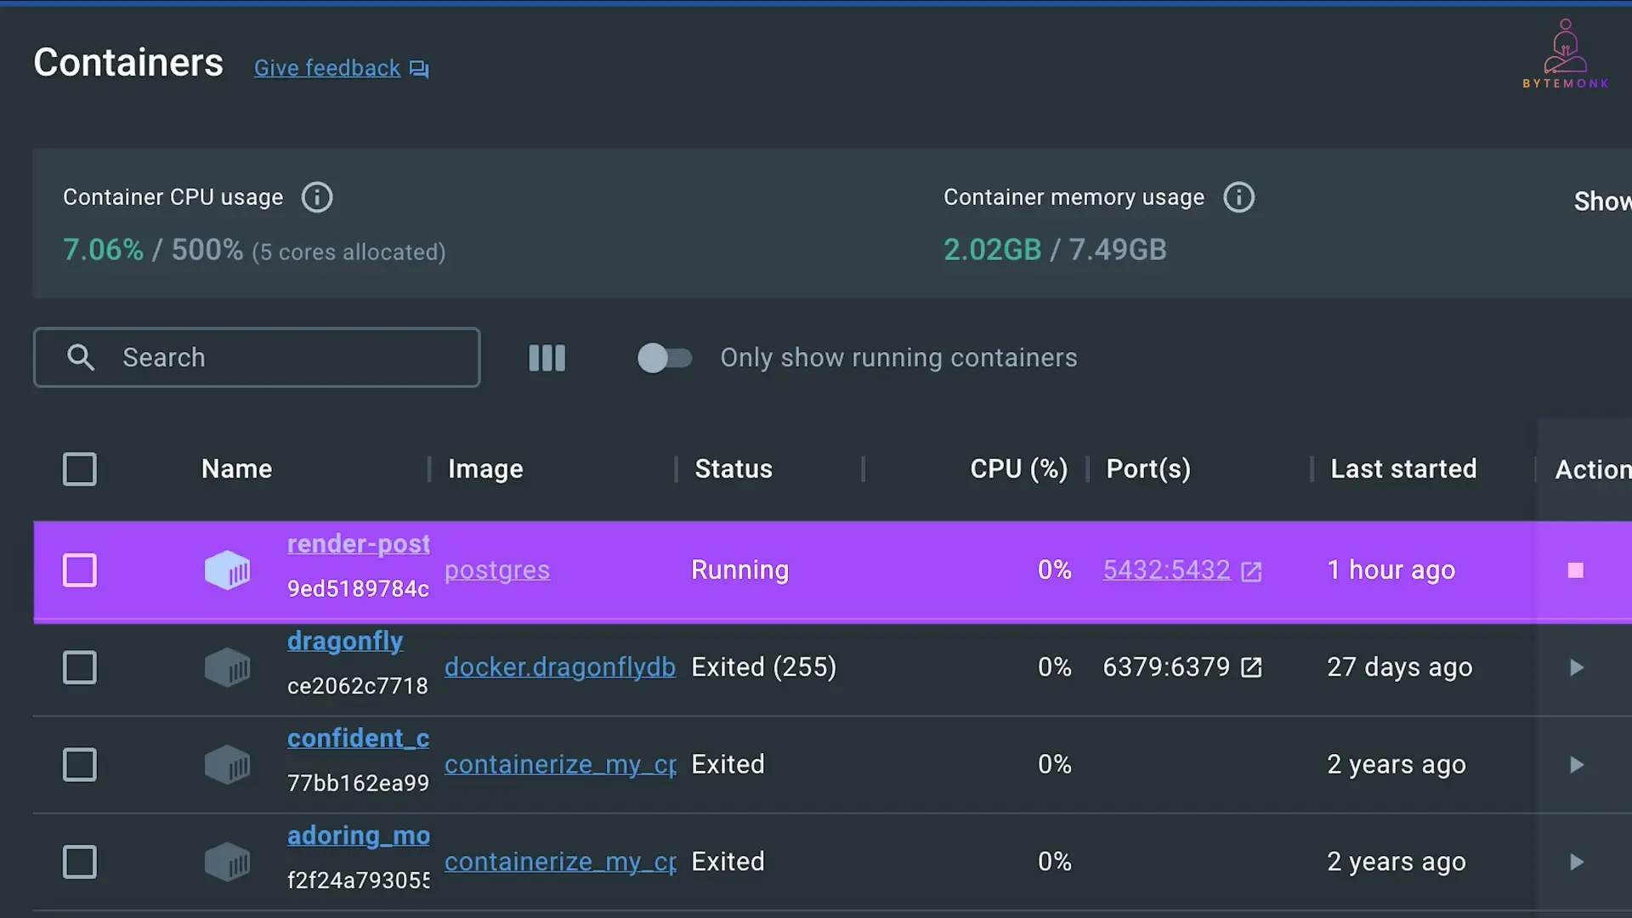This screenshot has height=918, width=1632.
Task: Click external-link icon next to 6379:6379
Action: 1251,668
